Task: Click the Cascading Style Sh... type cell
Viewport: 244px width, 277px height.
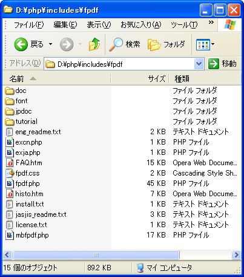Action: pos(205,173)
